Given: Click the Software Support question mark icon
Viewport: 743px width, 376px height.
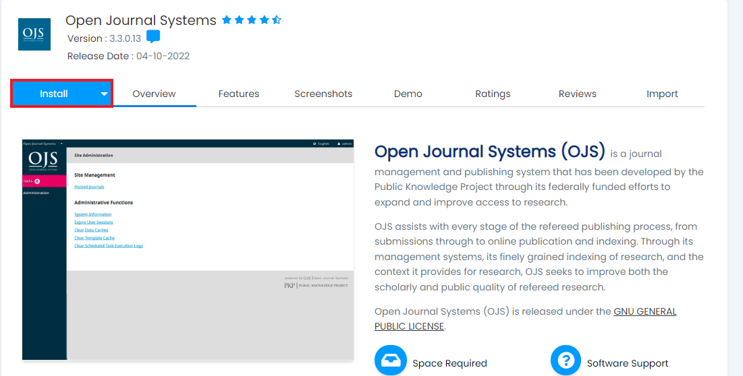Looking at the screenshot, I should [566, 361].
